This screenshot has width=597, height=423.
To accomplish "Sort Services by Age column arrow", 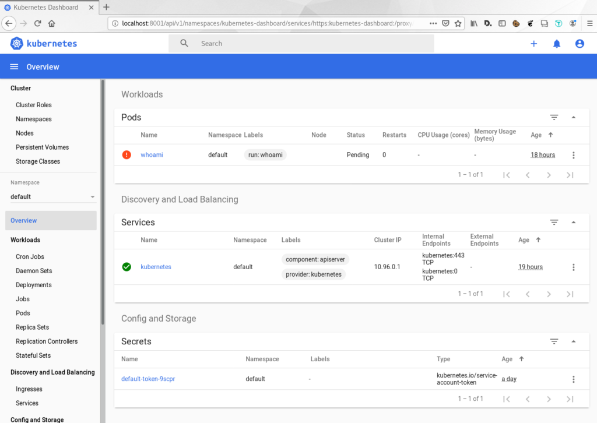I will tap(538, 239).
